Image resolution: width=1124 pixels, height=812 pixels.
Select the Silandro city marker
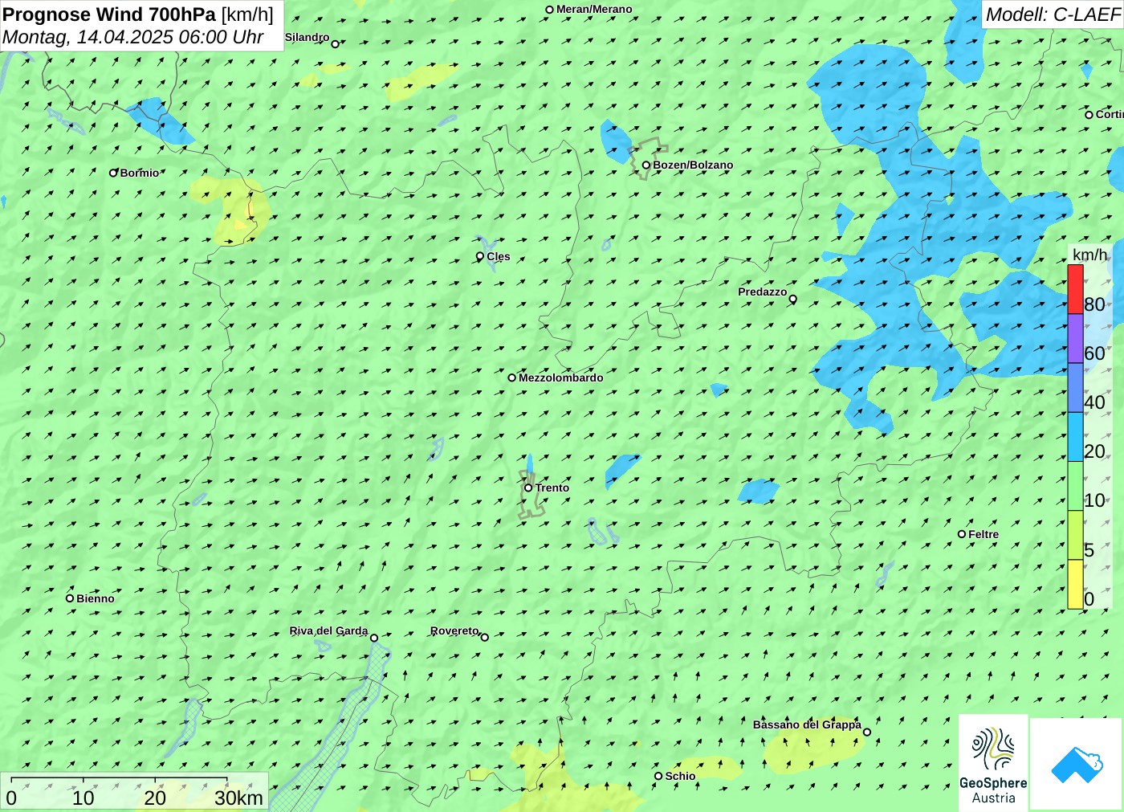click(x=335, y=44)
